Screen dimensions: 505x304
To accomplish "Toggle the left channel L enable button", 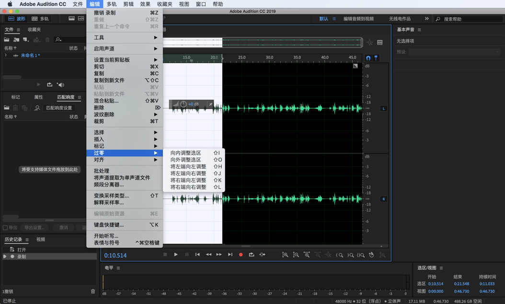I will [383, 108].
